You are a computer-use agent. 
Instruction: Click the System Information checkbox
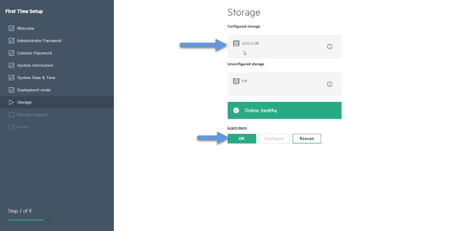pos(11,65)
